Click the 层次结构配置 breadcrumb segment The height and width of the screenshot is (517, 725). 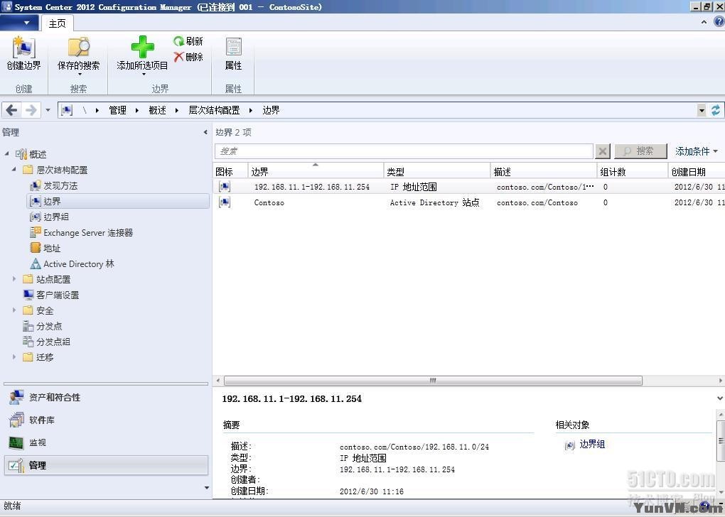click(x=214, y=110)
